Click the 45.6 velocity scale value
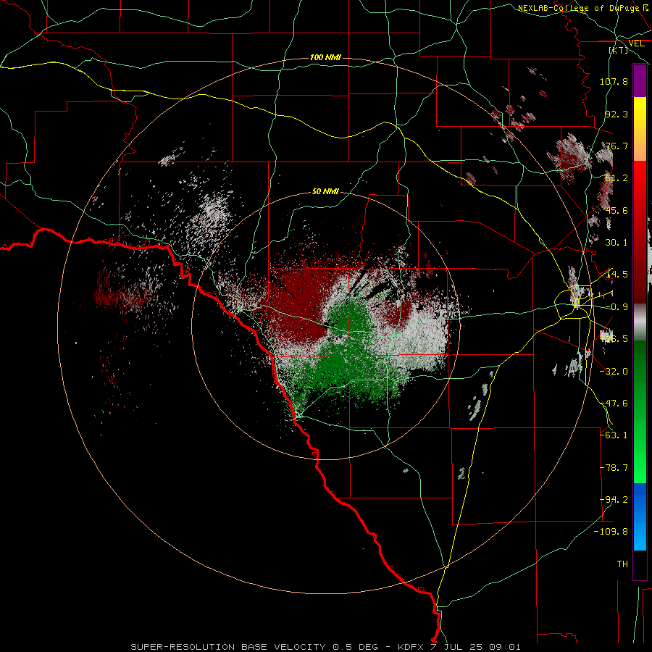The height and width of the screenshot is (652, 652). 617,210
